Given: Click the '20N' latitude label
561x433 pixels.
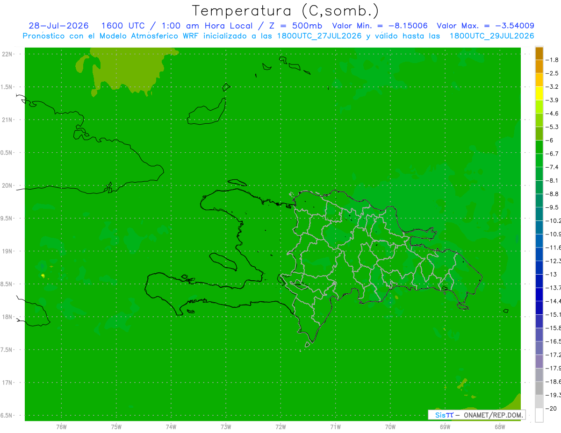Looking at the screenshot, I should click(7, 185).
